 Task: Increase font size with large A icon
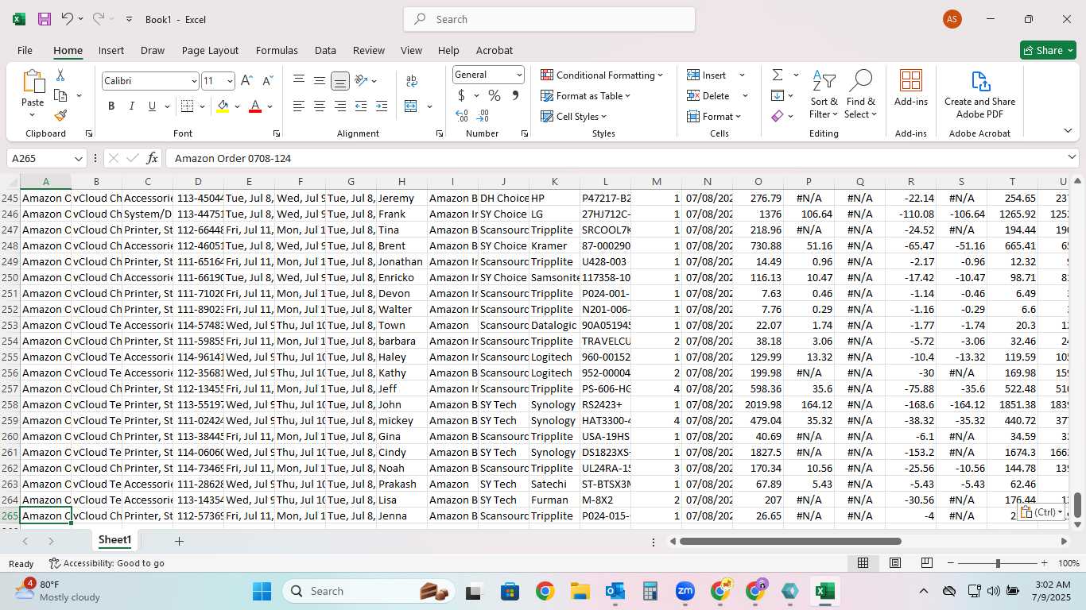click(246, 81)
